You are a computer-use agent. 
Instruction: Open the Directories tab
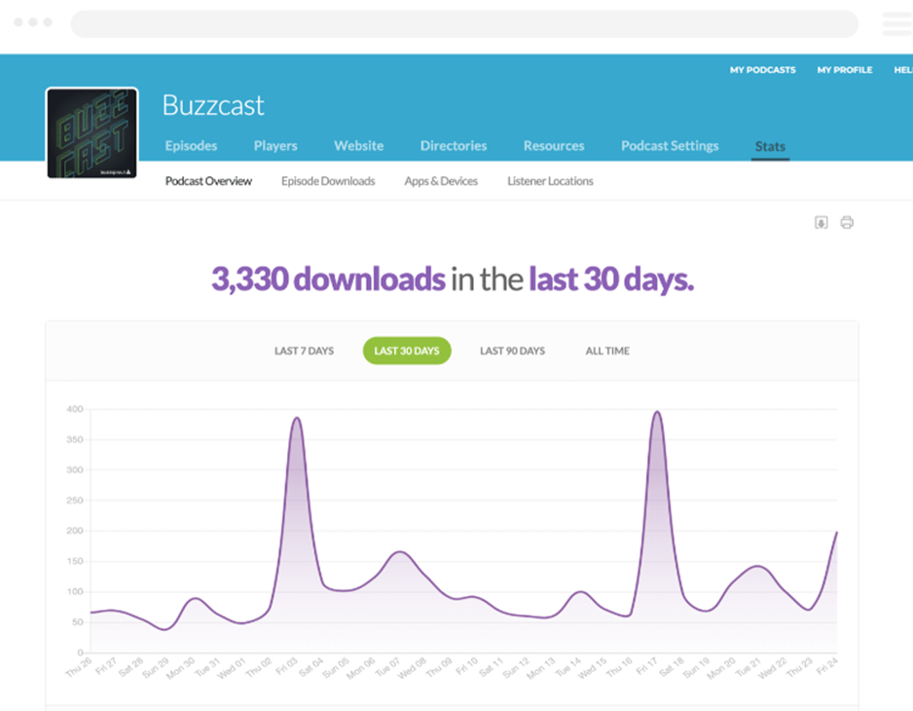point(454,146)
